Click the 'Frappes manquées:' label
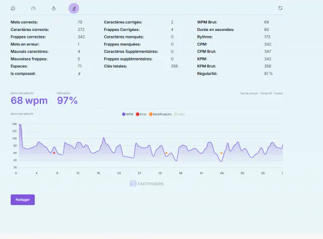 [122, 44]
